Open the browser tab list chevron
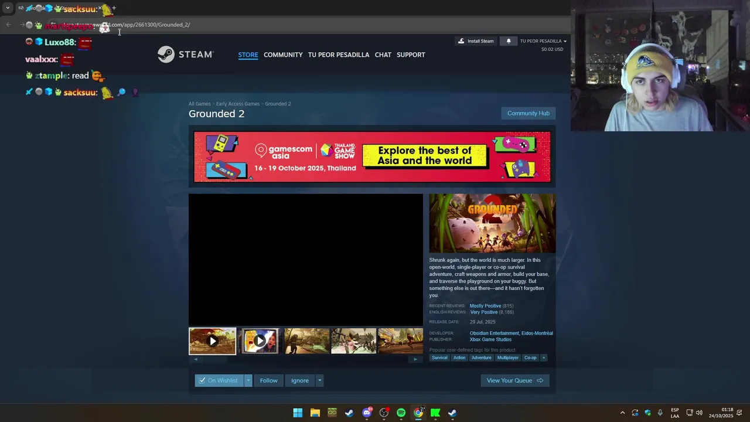The image size is (750, 422). 8,8
